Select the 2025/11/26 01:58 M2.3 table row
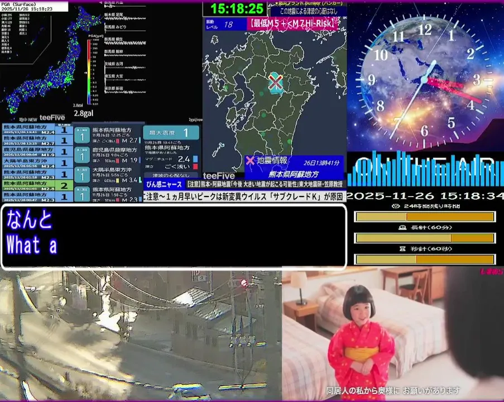This screenshot has width=504, height=402. [x=38, y=174]
